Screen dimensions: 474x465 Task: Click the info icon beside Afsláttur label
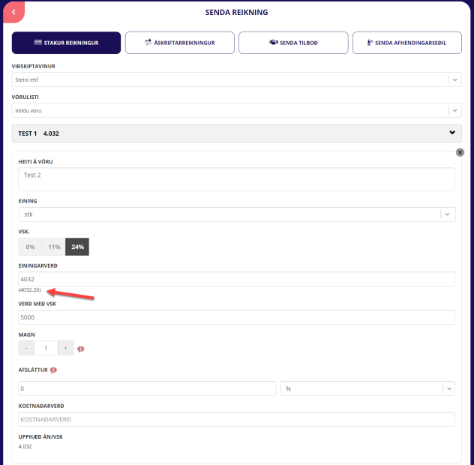click(x=53, y=370)
